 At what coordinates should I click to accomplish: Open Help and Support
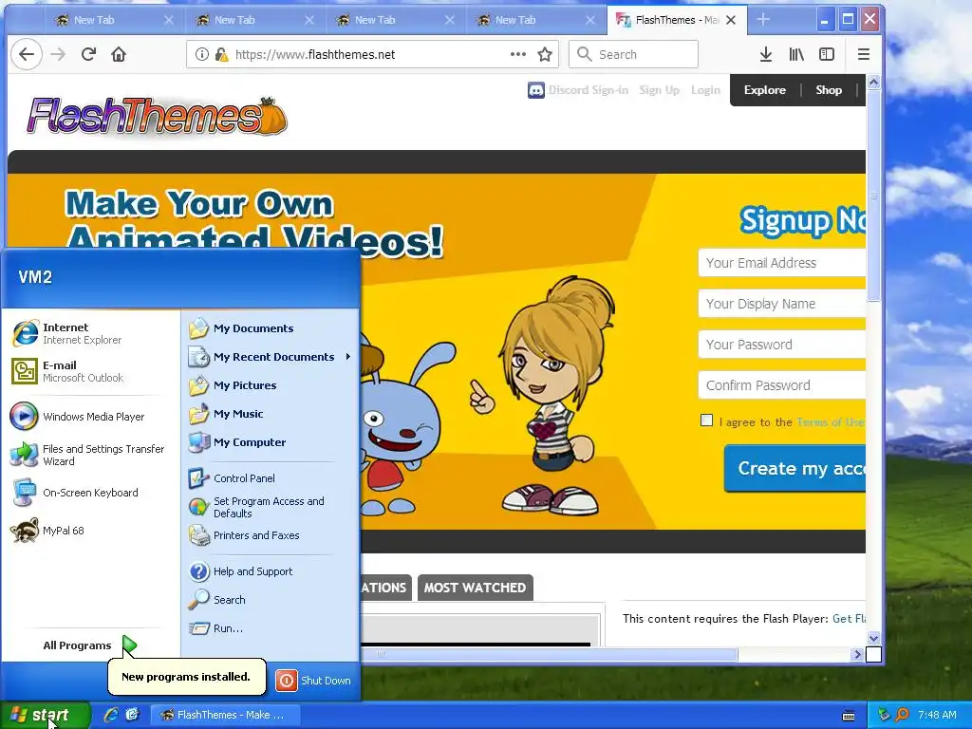(x=271, y=571)
